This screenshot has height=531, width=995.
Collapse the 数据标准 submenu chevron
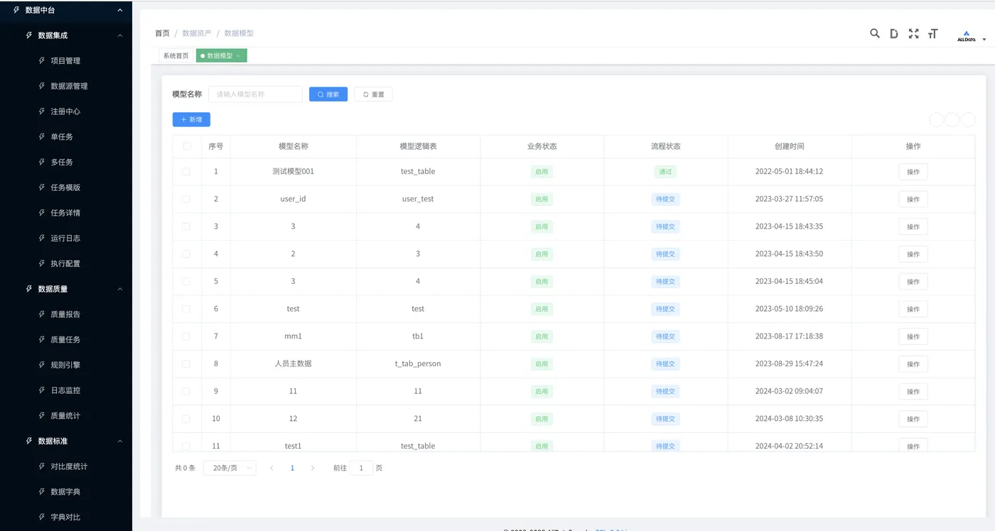119,441
